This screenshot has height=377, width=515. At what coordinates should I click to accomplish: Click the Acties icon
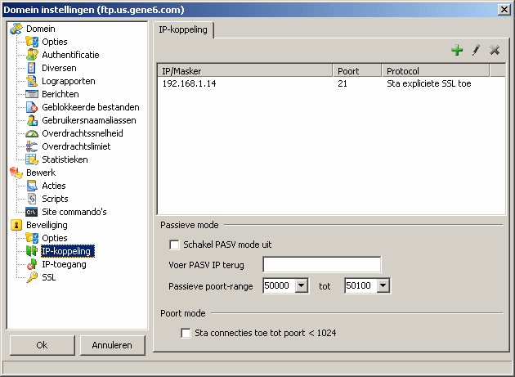(x=32, y=186)
